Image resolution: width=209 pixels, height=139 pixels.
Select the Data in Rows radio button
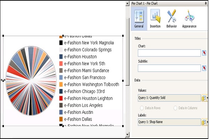(x=142, y=108)
